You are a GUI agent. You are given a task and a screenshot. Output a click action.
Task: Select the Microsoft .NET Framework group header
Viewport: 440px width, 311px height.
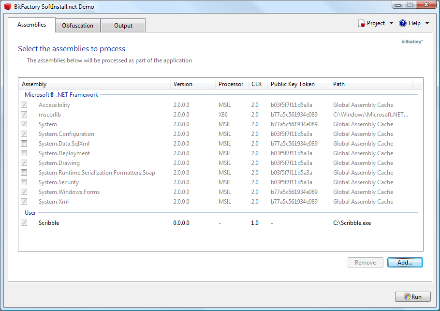point(61,95)
